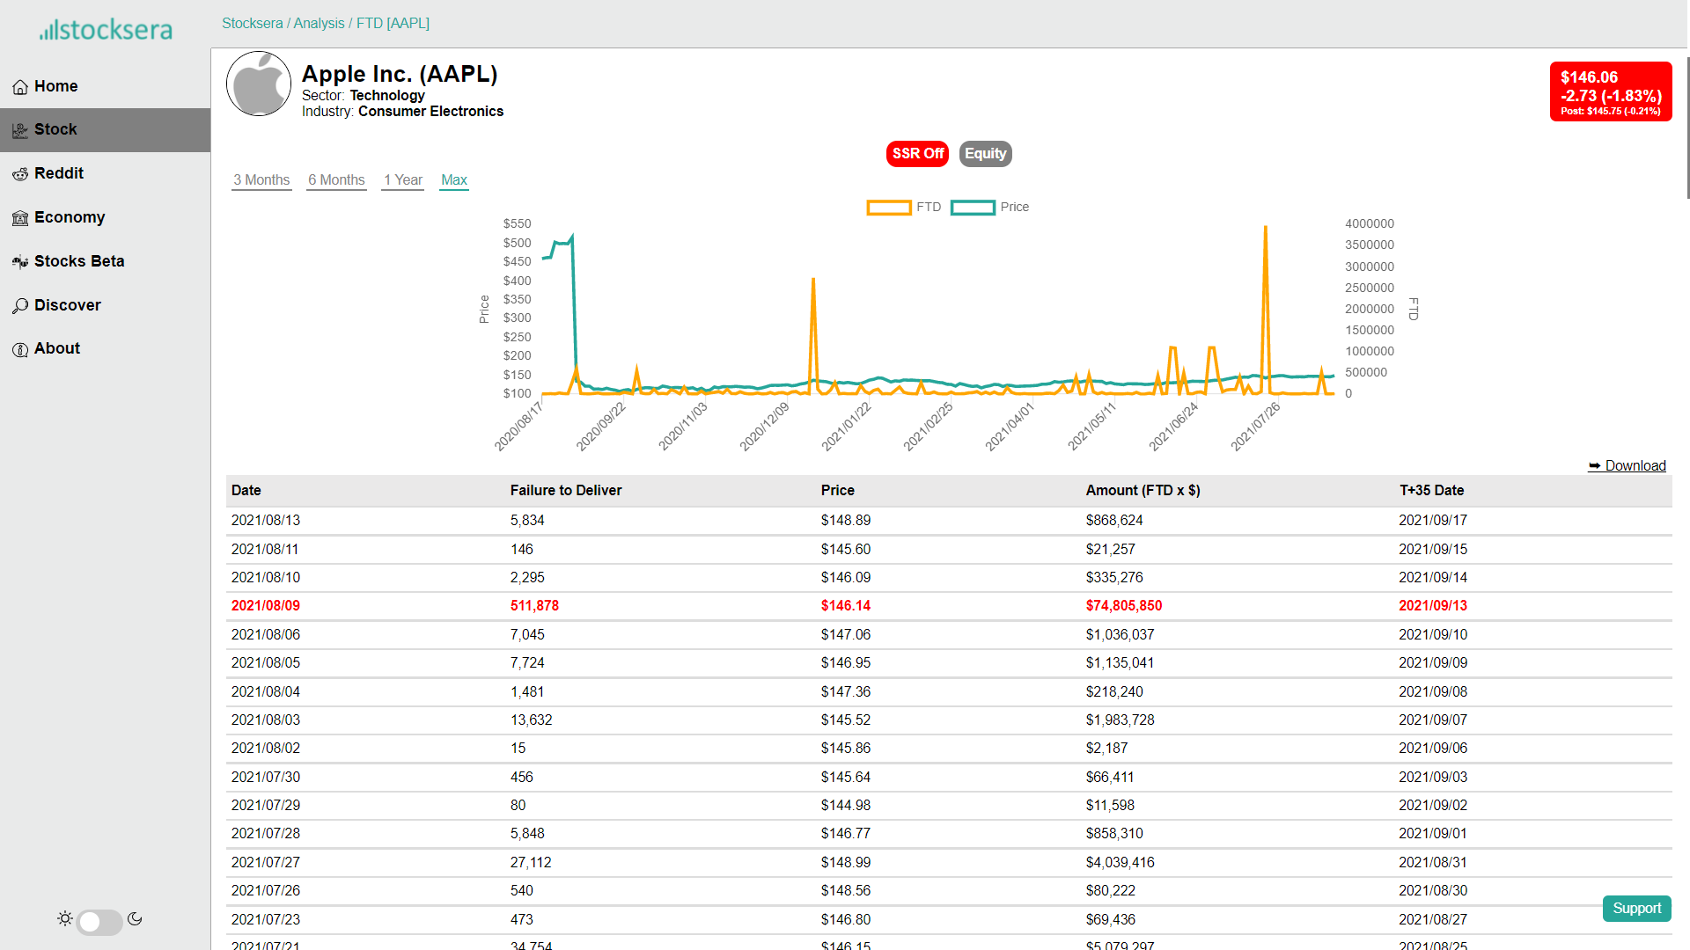Click the About info icon
1690x950 pixels.
(20, 349)
